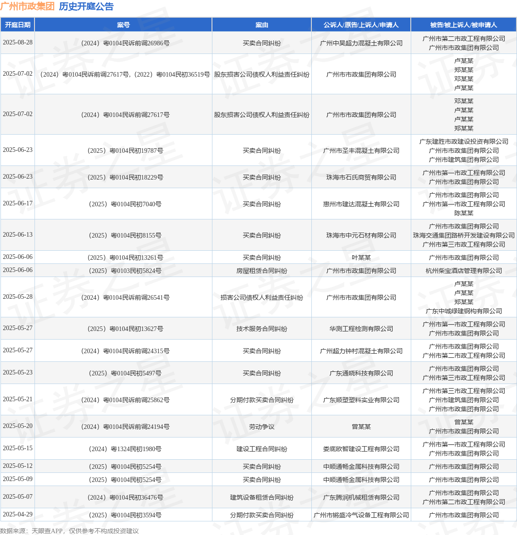517x535 pixels.
Task: Click plaintiff 珠海市石氏商贸有限公司
Action: click(361, 177)
